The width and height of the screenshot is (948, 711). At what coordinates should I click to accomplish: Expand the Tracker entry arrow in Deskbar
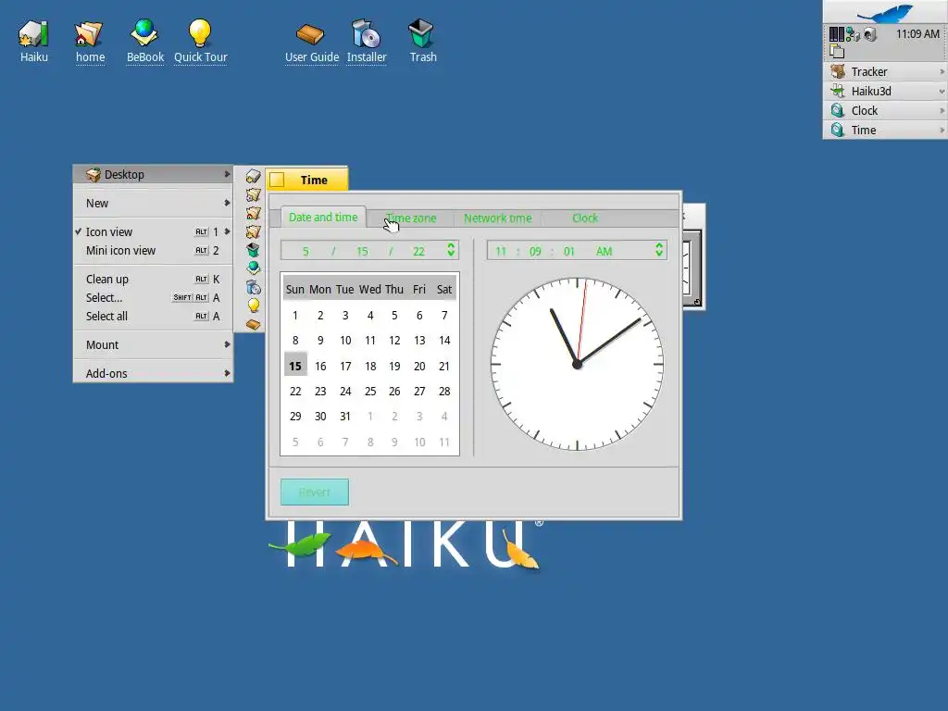coord(942,72)
